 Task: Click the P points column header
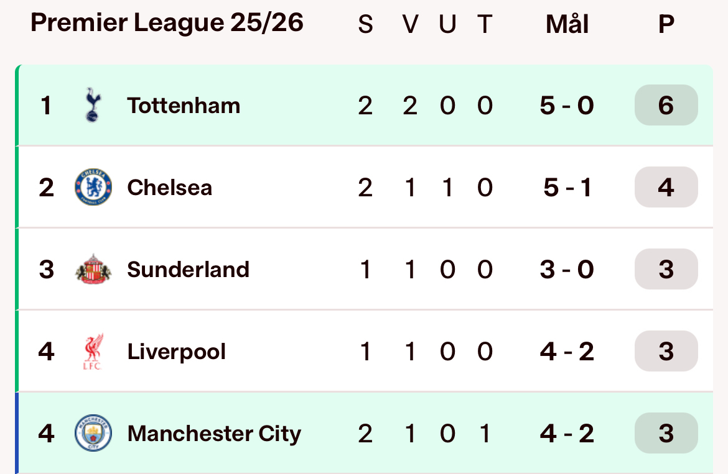pos(666,25)
